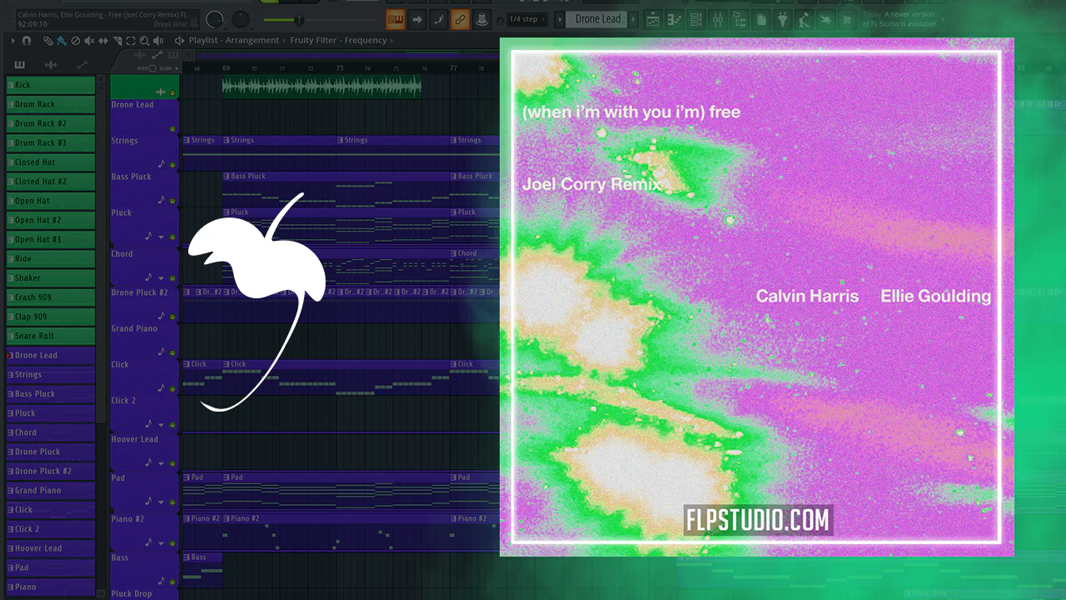Click the master pitch knob

pos(242,18)
